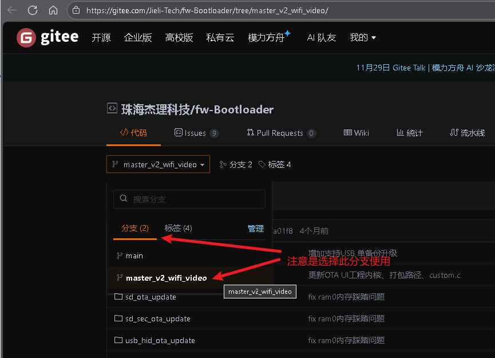
Task: Click the site info lock icon
Action: [76, 10]
